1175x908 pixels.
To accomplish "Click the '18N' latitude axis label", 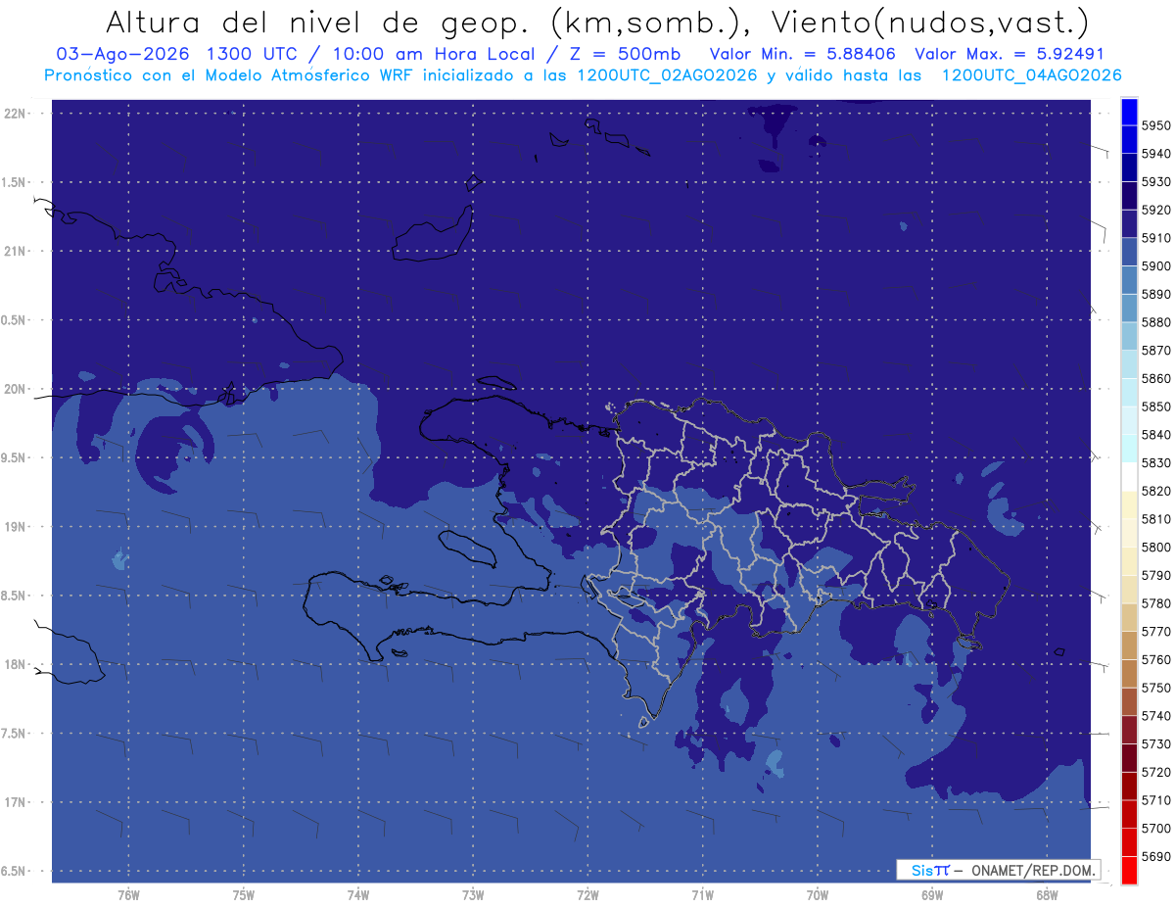I will (x=17, y=664).
